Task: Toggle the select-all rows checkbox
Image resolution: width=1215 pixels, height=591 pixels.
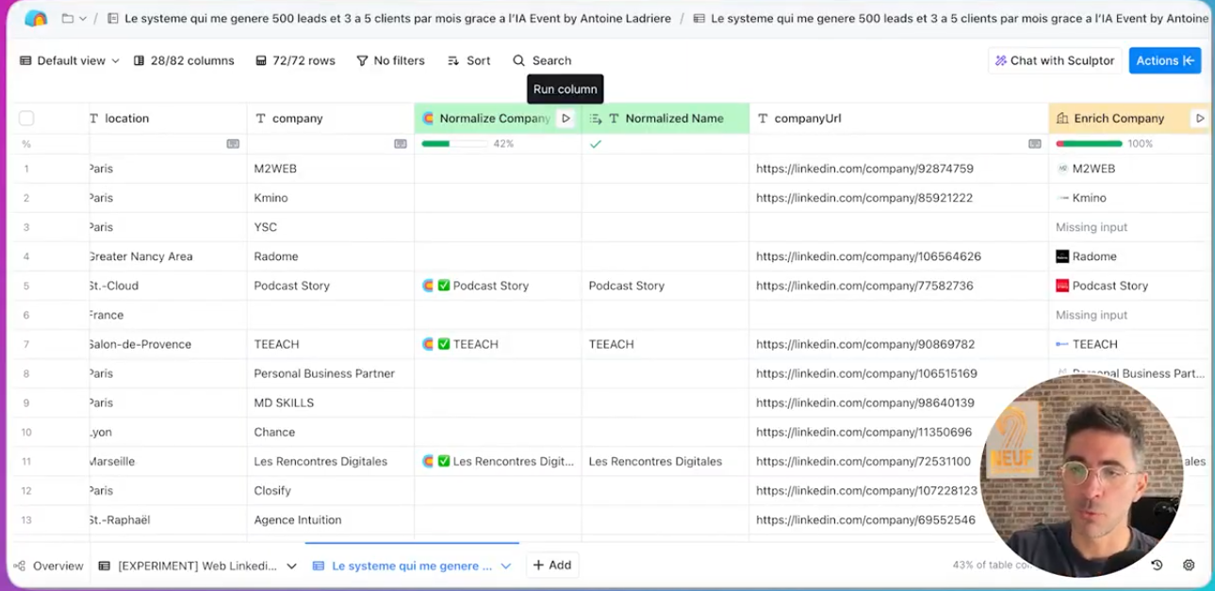Action: 26,118
